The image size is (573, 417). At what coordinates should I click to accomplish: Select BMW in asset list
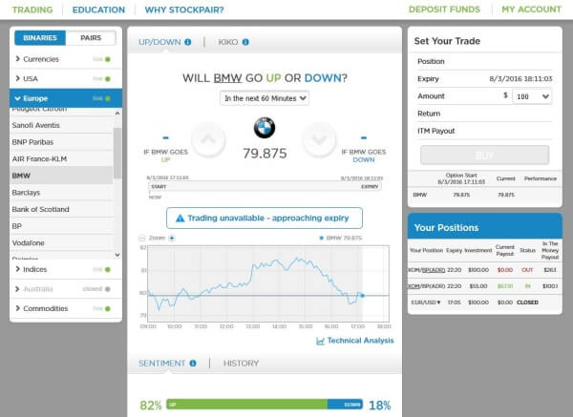pyautogui.click(x=62, y=176)
